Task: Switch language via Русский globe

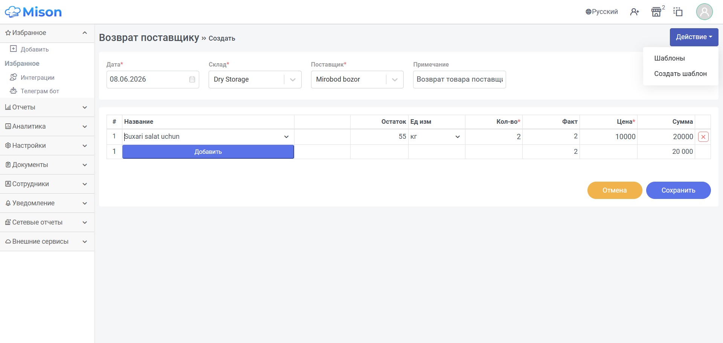Action: click(601, 12)
